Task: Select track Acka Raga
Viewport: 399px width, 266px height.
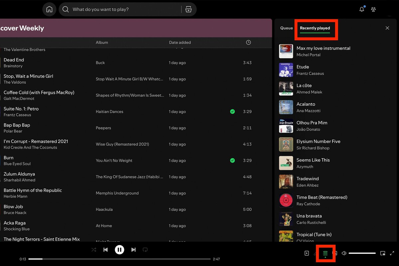Action: (x=15, y=223)
